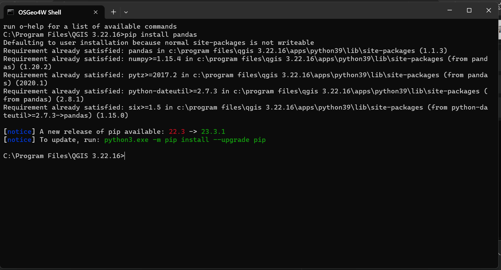Click the blue '[notice]' label

click(19, 131)
